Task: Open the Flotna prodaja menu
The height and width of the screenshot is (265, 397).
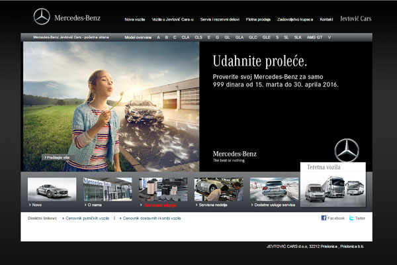Action: pyautogui.click(x=258, y=19)
